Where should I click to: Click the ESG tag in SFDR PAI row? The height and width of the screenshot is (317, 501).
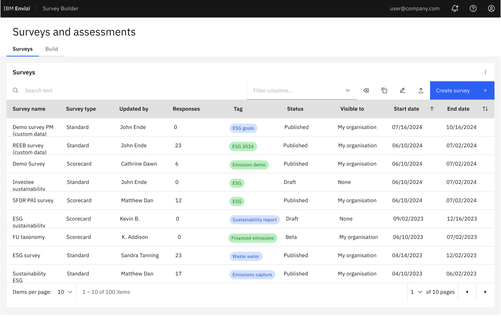click(x=237, y=201)
